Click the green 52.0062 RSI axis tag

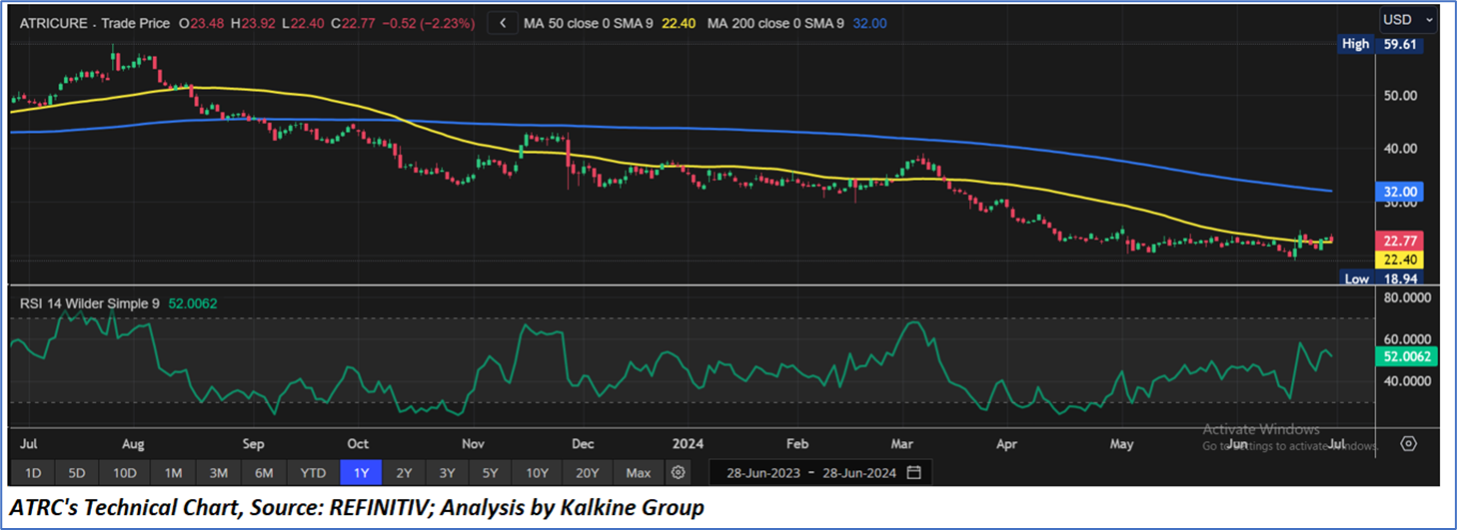(x=1407, y=355)
